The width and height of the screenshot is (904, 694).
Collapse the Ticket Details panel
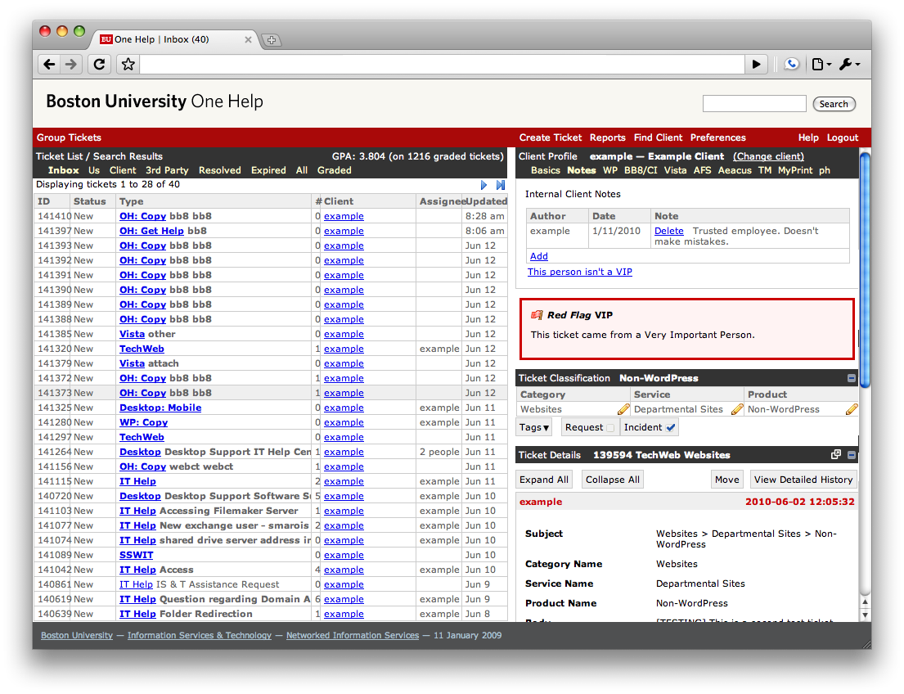pos(852,454)
